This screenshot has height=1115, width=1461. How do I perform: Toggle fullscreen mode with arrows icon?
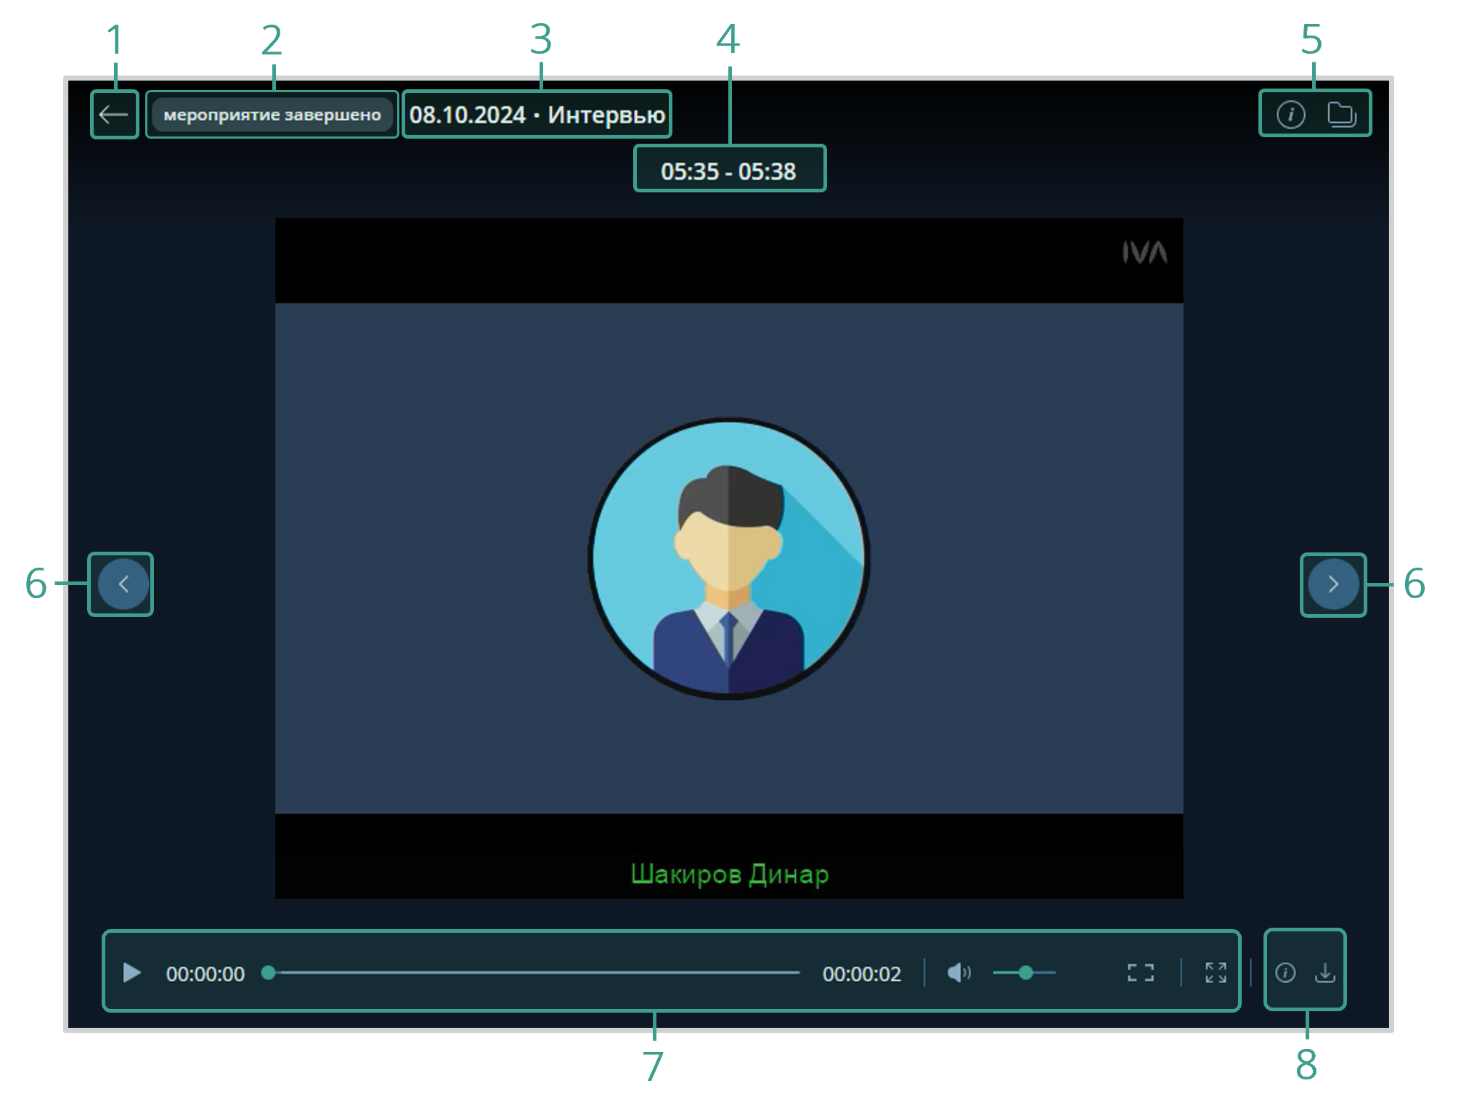[x=1216, y=973]
